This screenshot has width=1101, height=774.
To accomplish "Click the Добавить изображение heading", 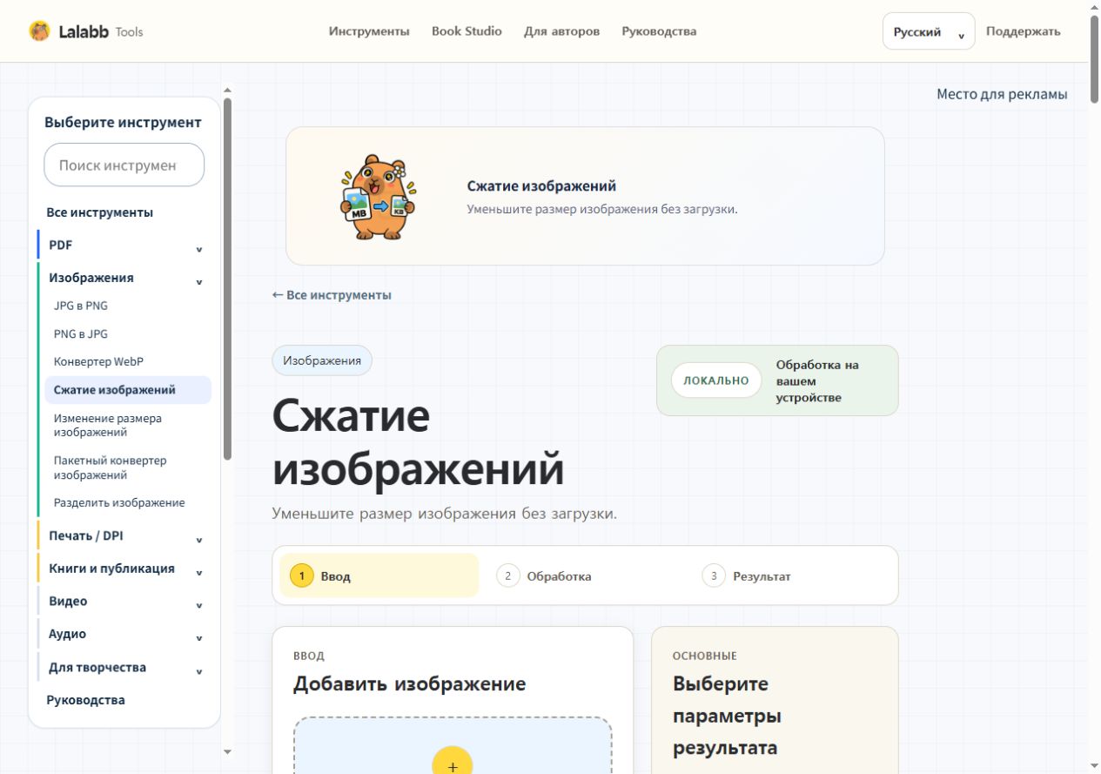I will pyautogui.click(x=409, y=683).
